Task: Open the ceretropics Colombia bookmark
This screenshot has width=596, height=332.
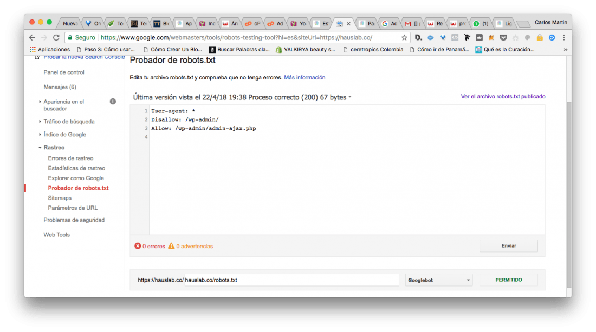Action: (x=373, y=49)
